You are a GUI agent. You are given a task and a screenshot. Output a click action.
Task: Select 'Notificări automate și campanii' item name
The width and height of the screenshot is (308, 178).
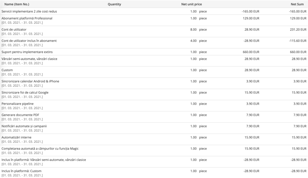tap(24, 126)
